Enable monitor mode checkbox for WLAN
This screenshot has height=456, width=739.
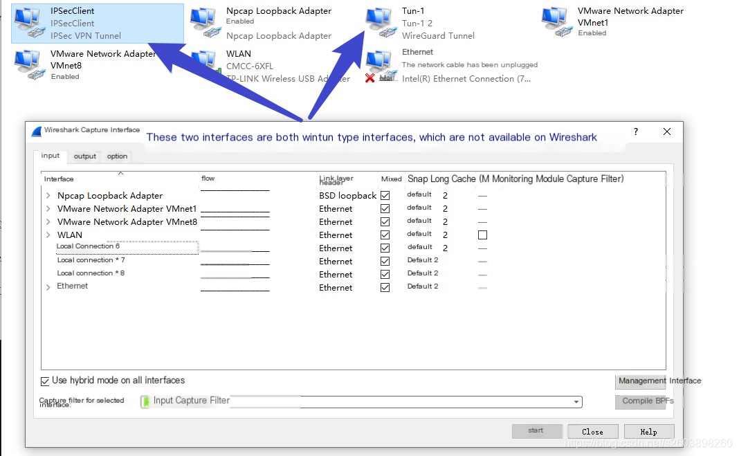[482, 235]
